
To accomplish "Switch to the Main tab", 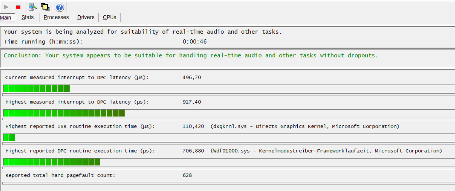I will [x=6, y=18].
